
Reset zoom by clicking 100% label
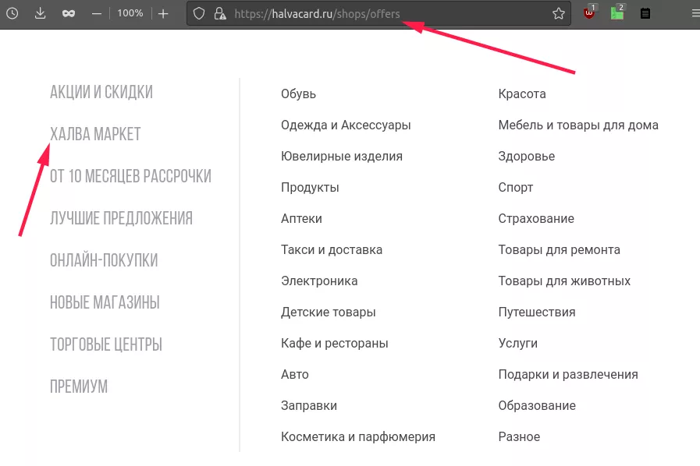[130, 13]
